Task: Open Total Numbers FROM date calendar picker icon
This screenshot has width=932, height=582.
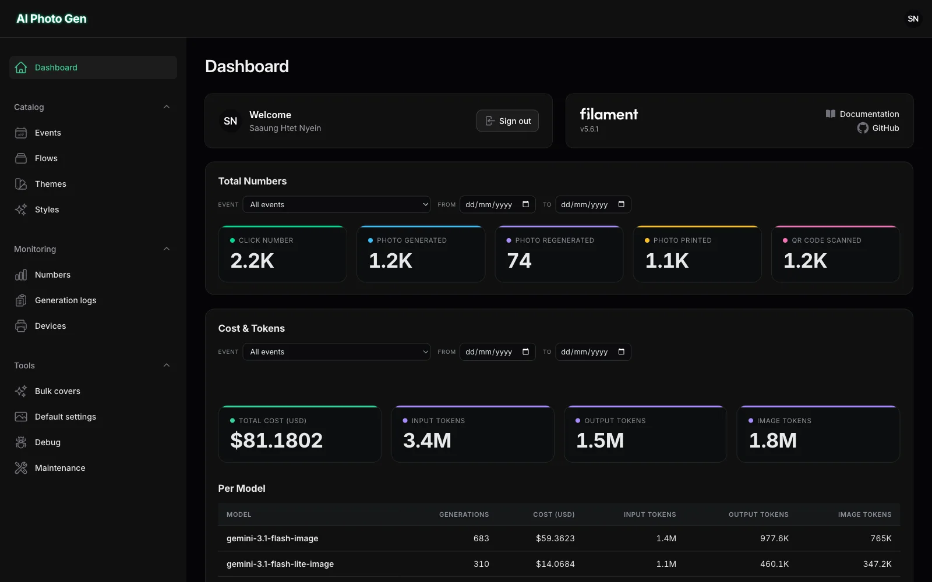Action: [525, 204]
